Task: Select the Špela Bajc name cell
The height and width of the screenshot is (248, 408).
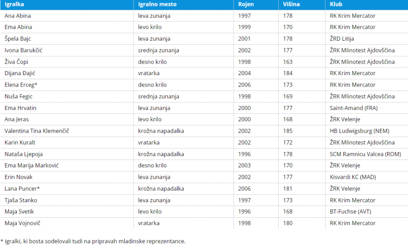Action: (18, 39)
